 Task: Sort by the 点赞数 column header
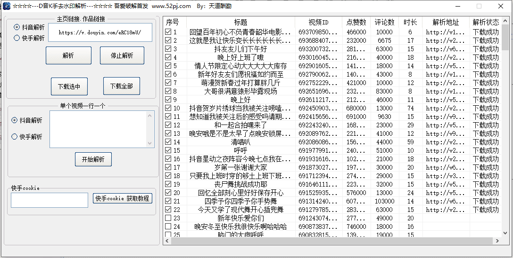tap(356, 22)
